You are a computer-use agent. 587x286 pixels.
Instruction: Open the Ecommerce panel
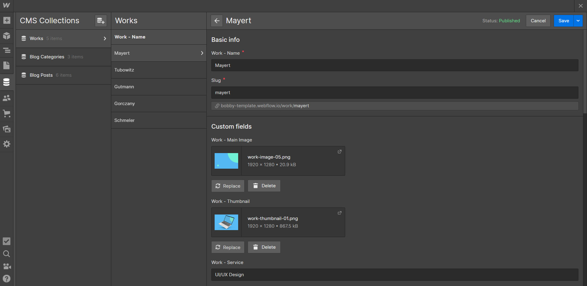tap(6, 114)
